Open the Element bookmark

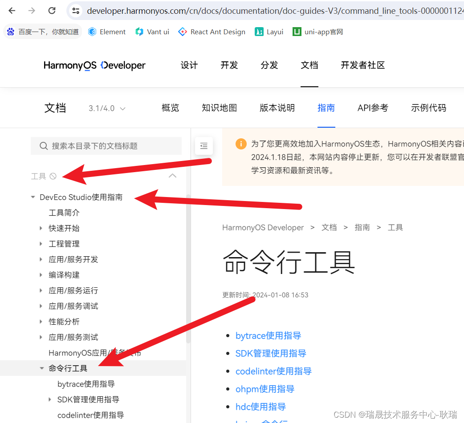tap(107, 32)
